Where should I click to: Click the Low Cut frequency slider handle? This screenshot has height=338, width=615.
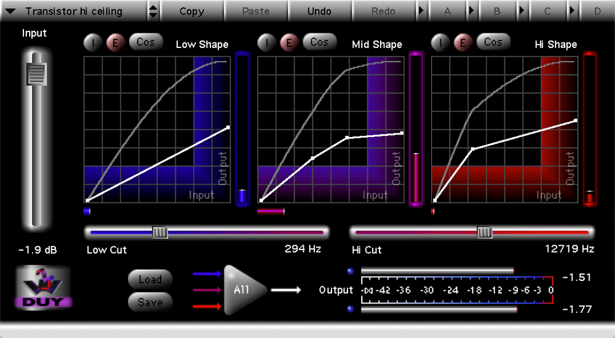coord(160,232)
